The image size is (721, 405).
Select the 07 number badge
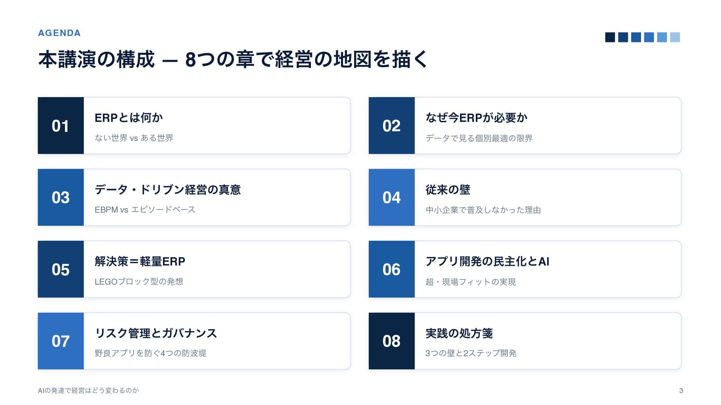point(60,341)
